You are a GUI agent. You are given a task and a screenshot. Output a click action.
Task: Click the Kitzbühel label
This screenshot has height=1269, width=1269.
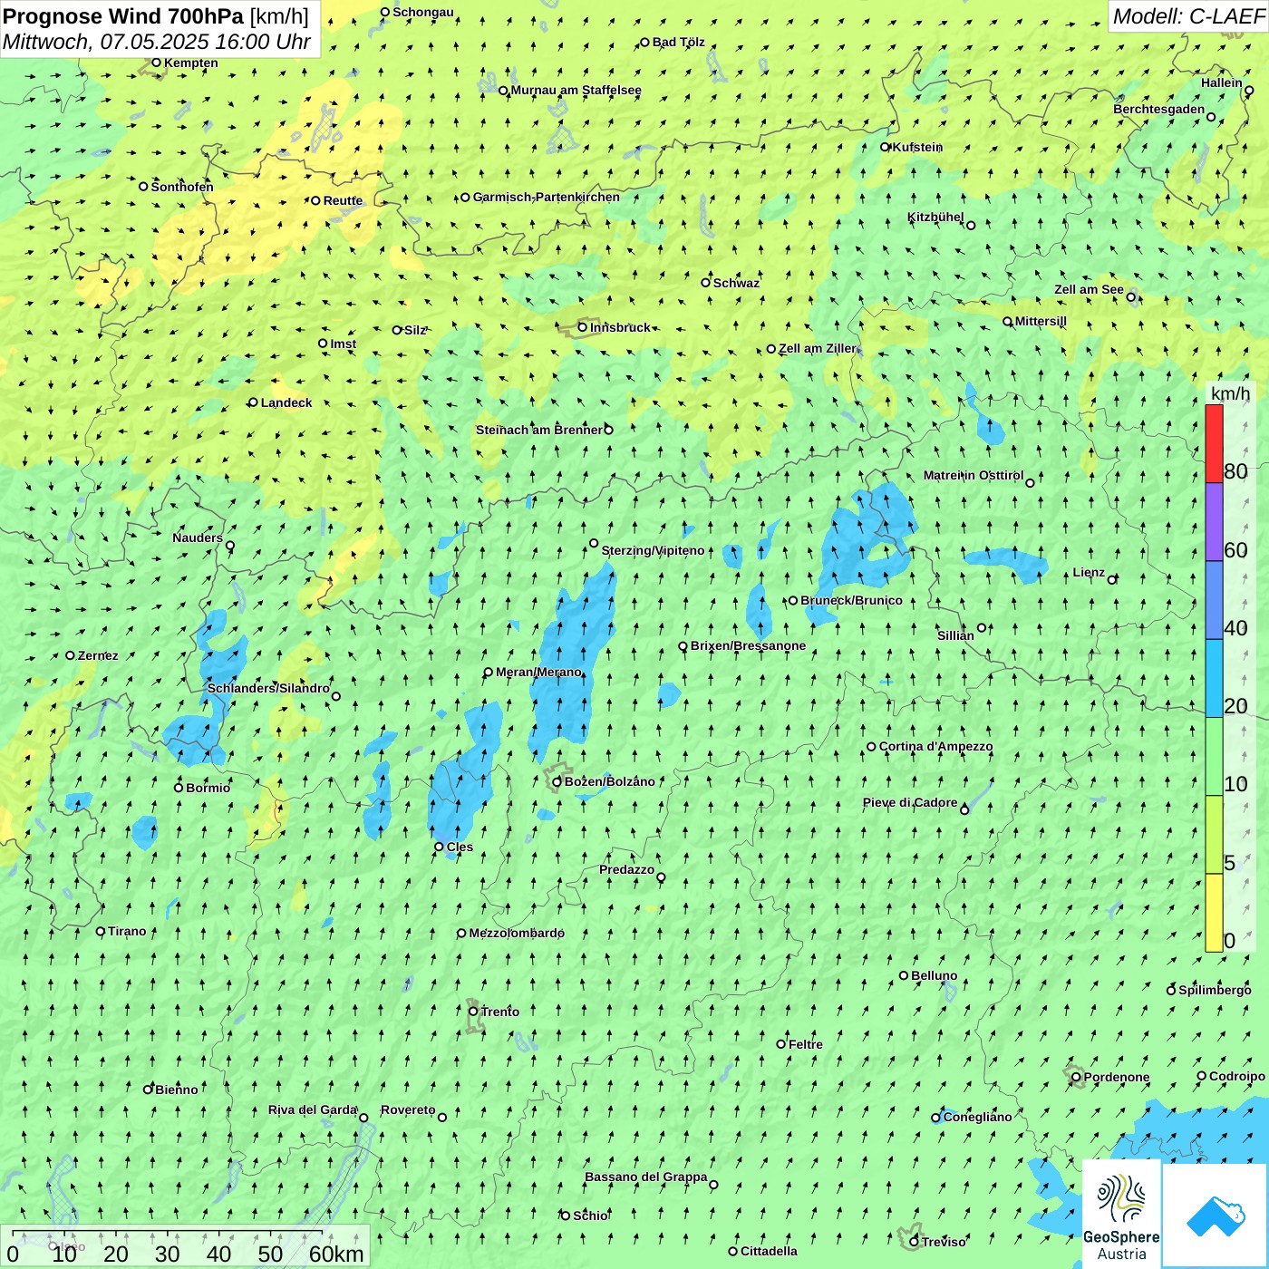[x=935, y=218]
